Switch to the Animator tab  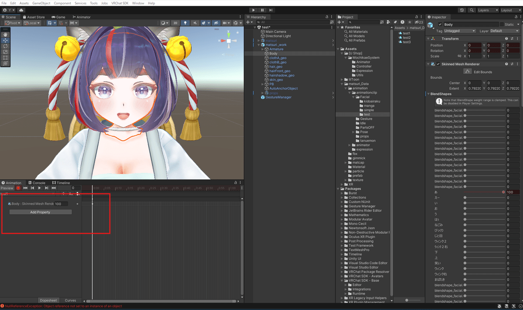click(81, 17)
